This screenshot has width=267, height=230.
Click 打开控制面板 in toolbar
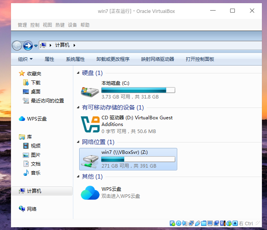click(x=200, y=59)
